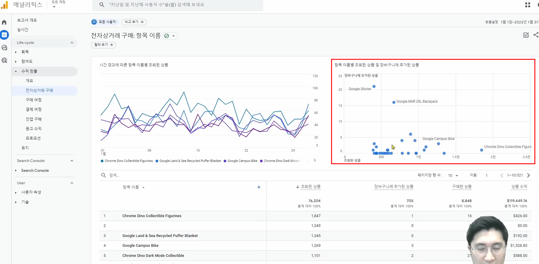Click the Google Analytics logo
Viewport: 539px width, 264px height.
(4, 5)
